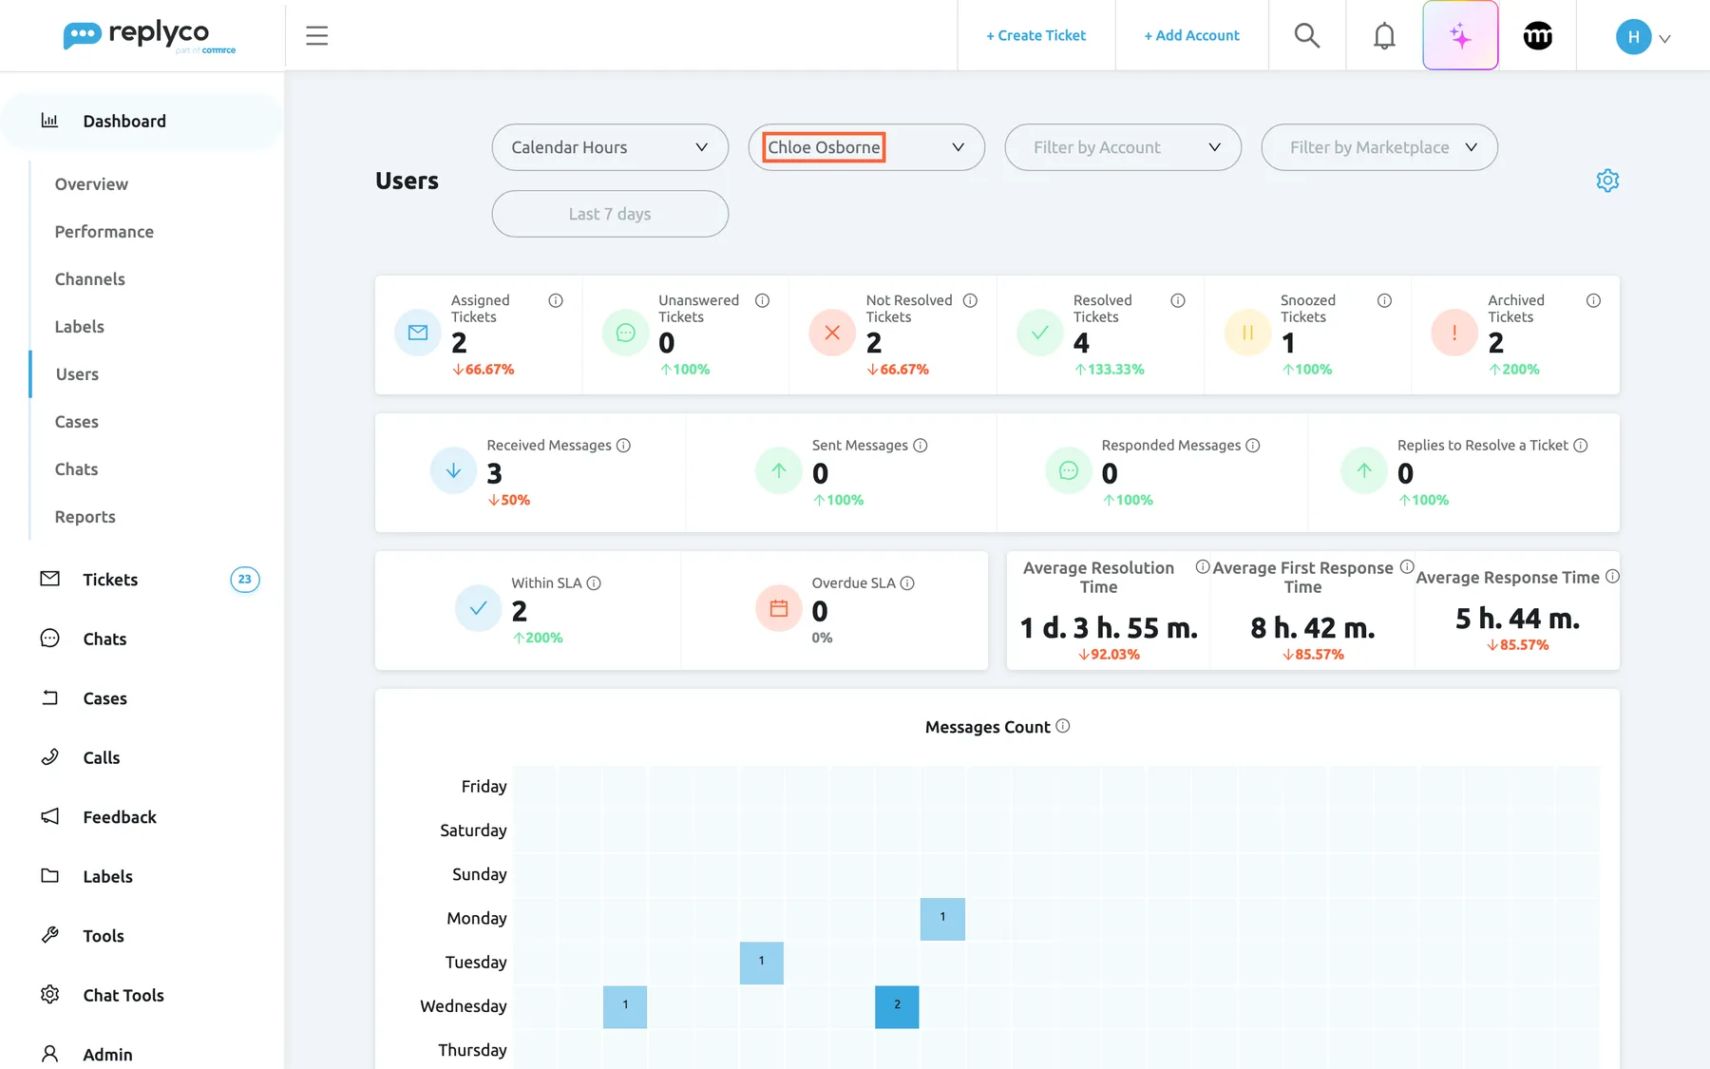Select the Users dashboard section
Viewport: 1710px width, 1069px height.
[77, 374]
